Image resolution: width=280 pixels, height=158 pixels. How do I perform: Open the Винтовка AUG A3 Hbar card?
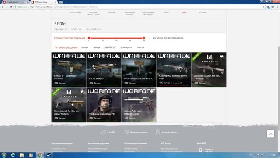pos(69,105)
